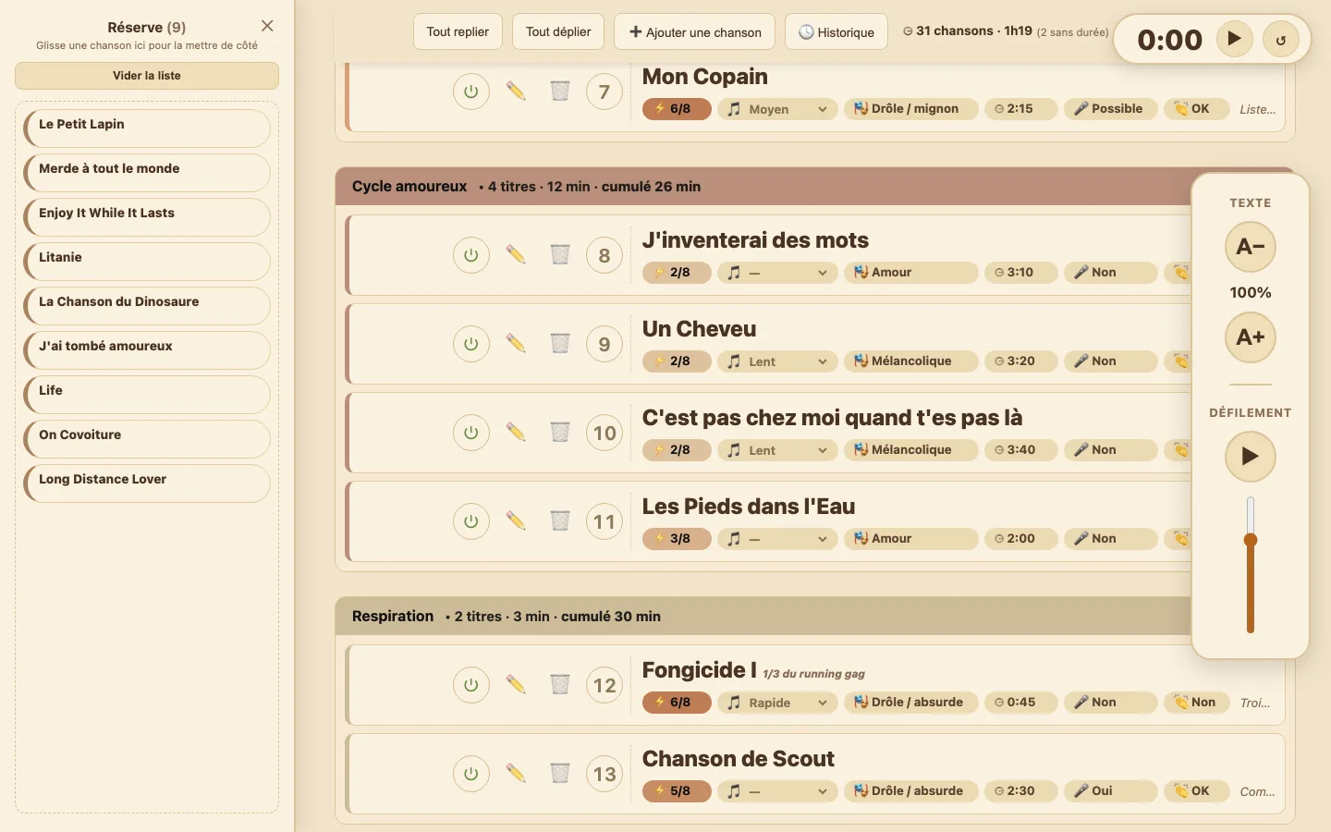Select Life in Réserve list

[x=147, y=395]
